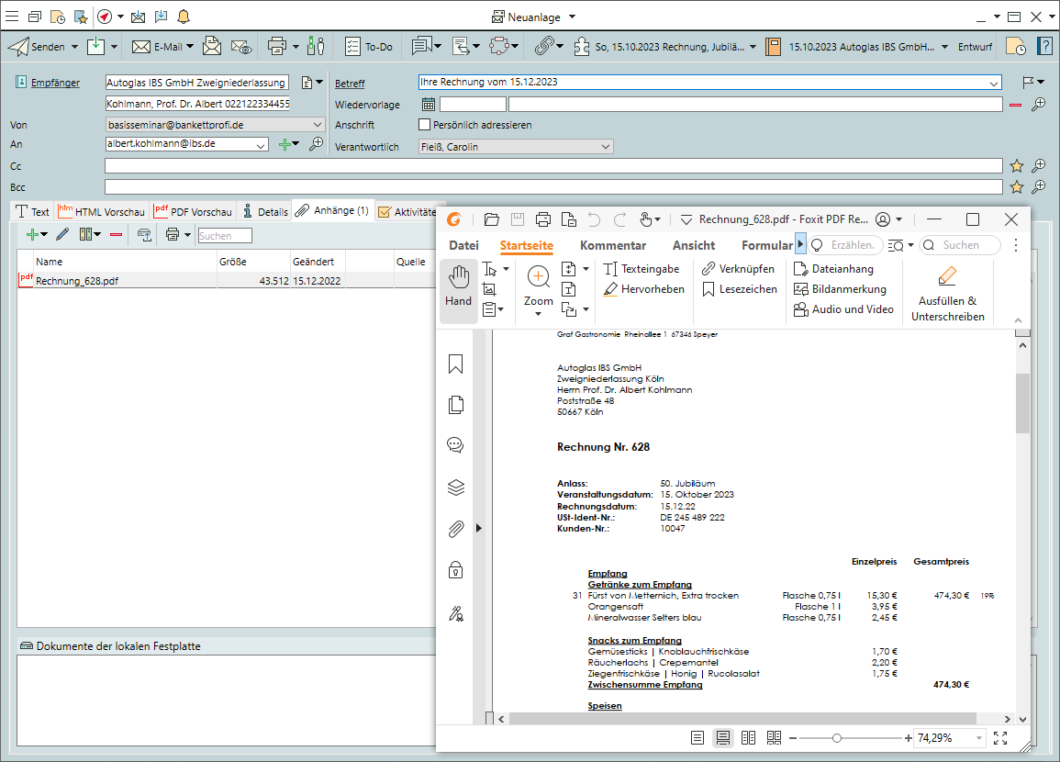Screen dimensions: 1060x762
Task: Switch to the PDF Vorschau tab
Action: coord(194,211)
